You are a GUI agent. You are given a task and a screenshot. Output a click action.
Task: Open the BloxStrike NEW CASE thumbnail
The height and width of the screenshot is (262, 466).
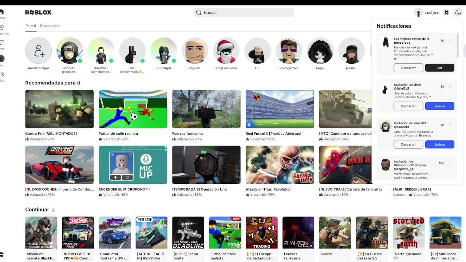tap(151, 233)
